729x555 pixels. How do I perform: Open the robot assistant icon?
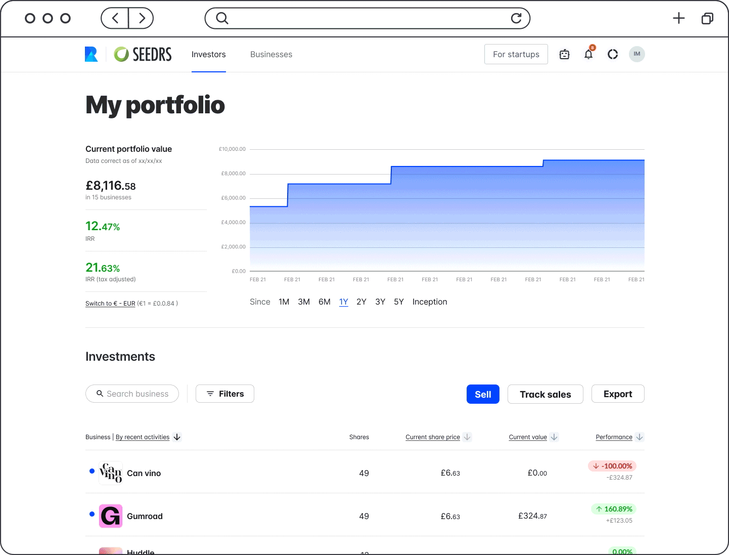coord(565,54)
